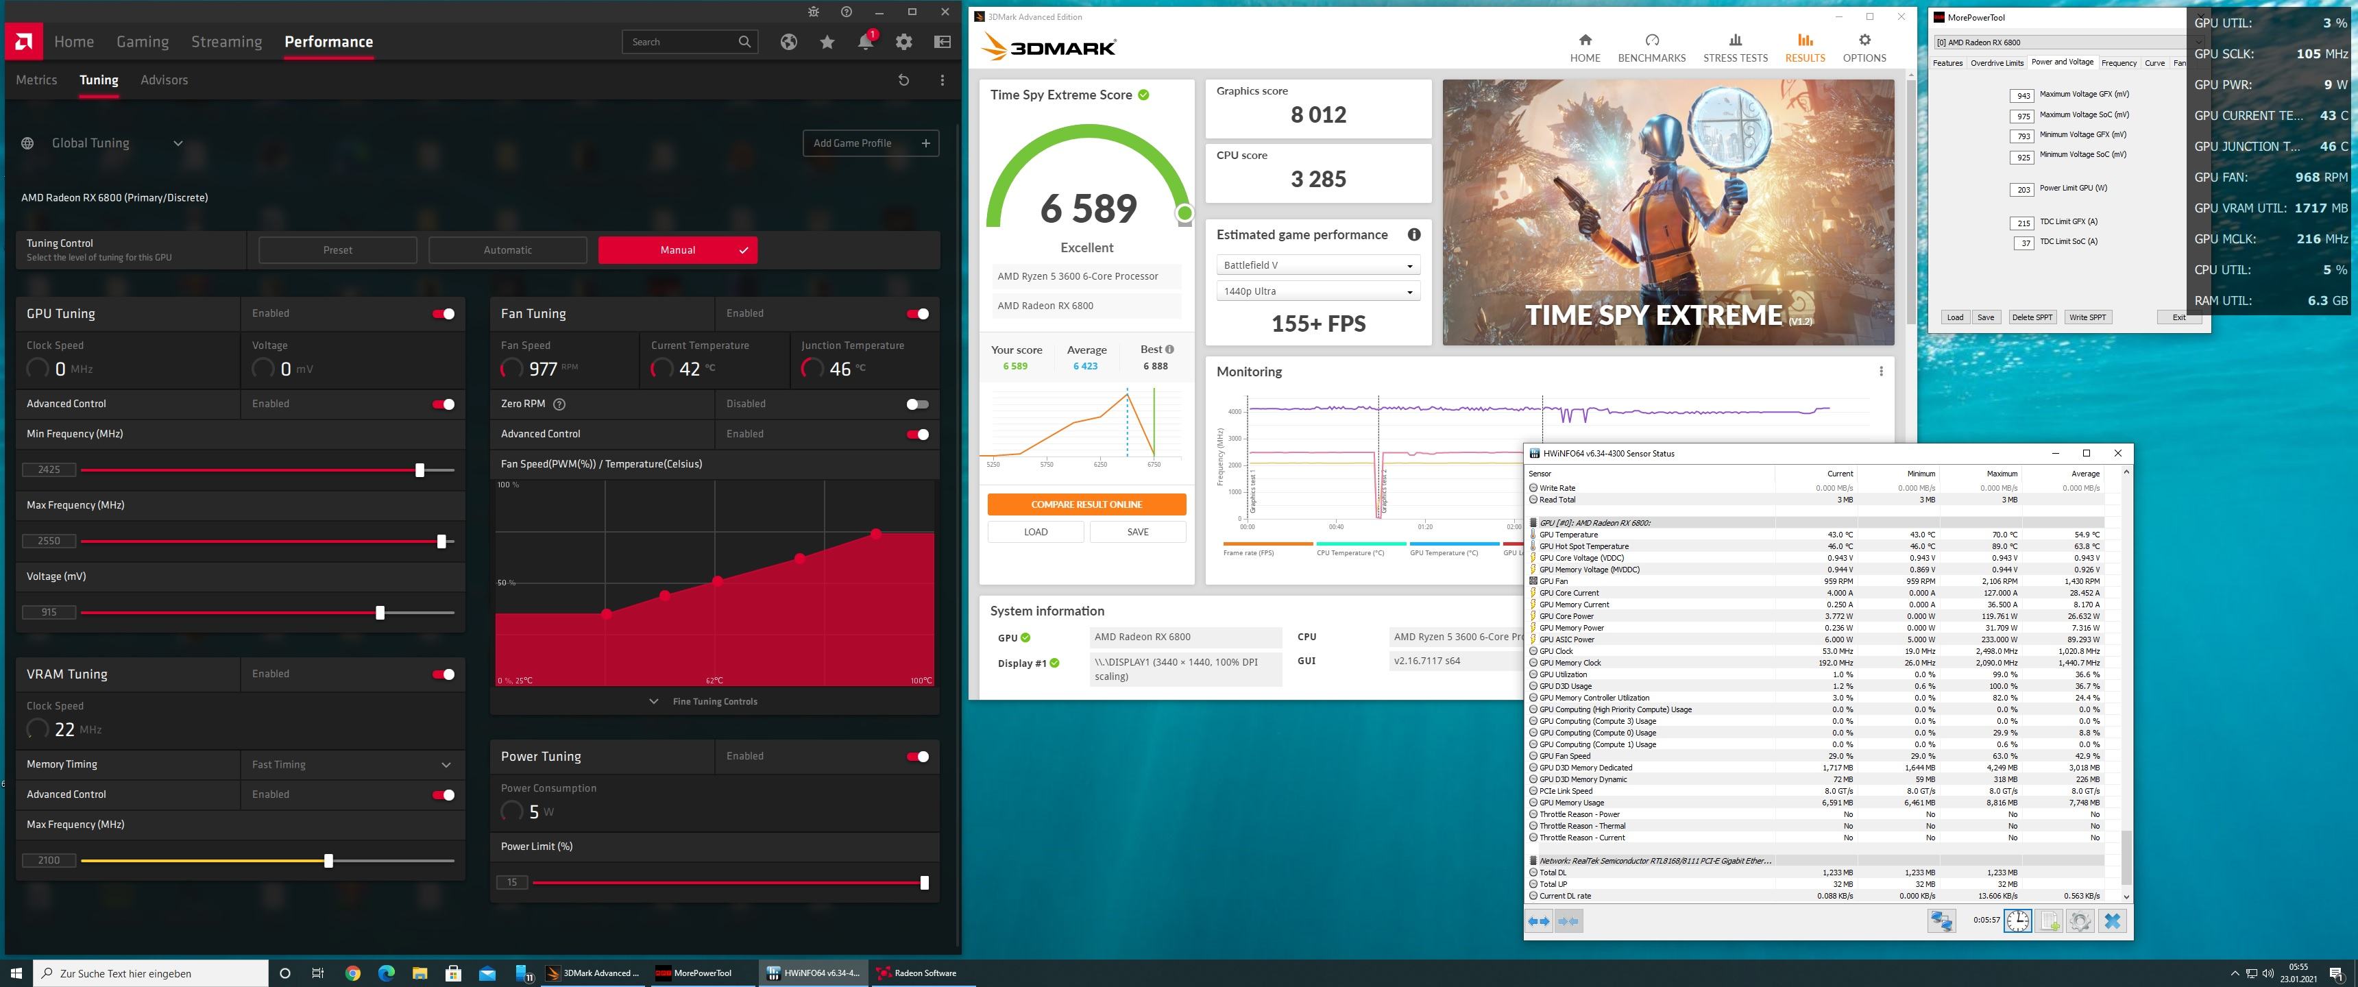The width and height of the screenshot is (2358, 987).
Task: Open Microsoft Store from the taskbar
Action: click(x=453, y=973)
